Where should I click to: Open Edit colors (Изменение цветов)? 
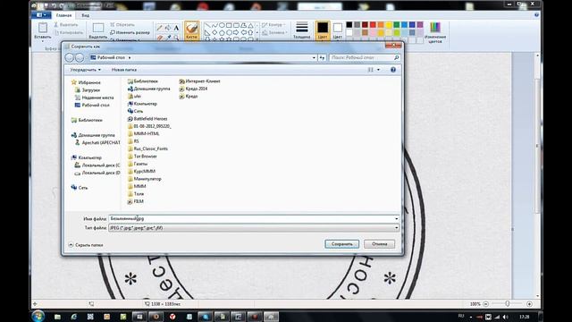(435, 32)
